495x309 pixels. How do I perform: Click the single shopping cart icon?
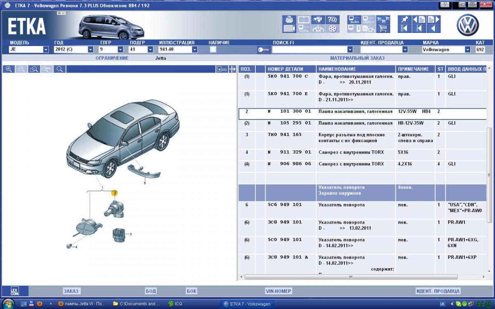click(383, 29)
